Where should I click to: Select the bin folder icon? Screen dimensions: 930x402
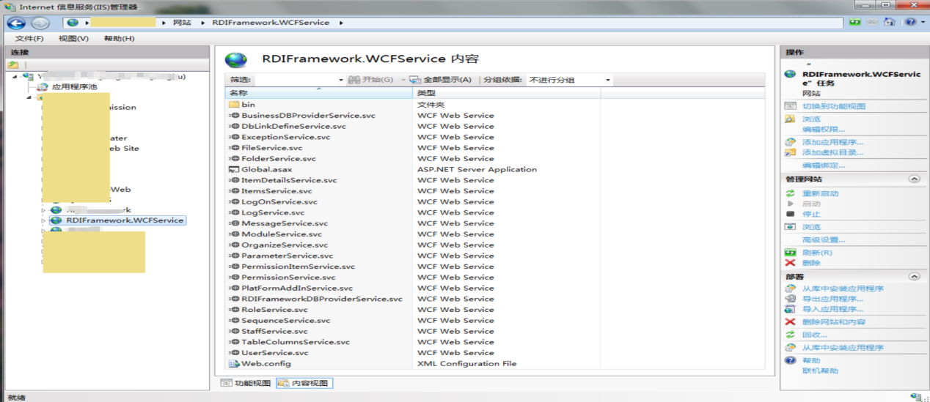tap(234, 105)
